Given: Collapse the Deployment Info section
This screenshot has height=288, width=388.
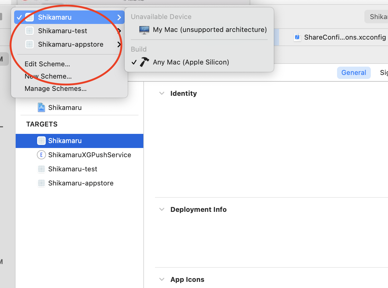Looking at the screenshot, I should tap(162, 209).
